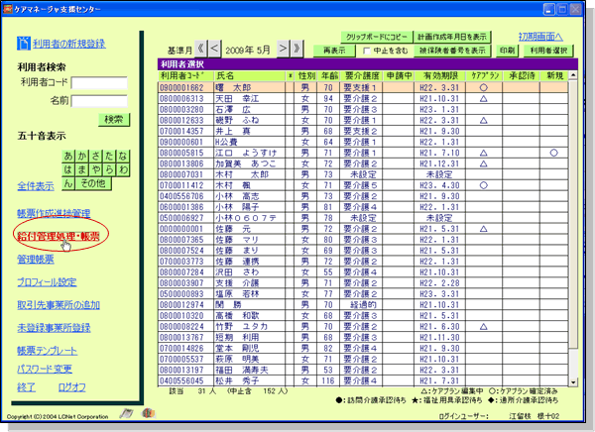
Task: Open the パスワード変更 link
Action: (x=45, y=369)
